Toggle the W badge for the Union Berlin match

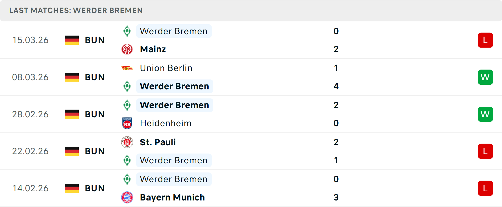tap(486, 77)
